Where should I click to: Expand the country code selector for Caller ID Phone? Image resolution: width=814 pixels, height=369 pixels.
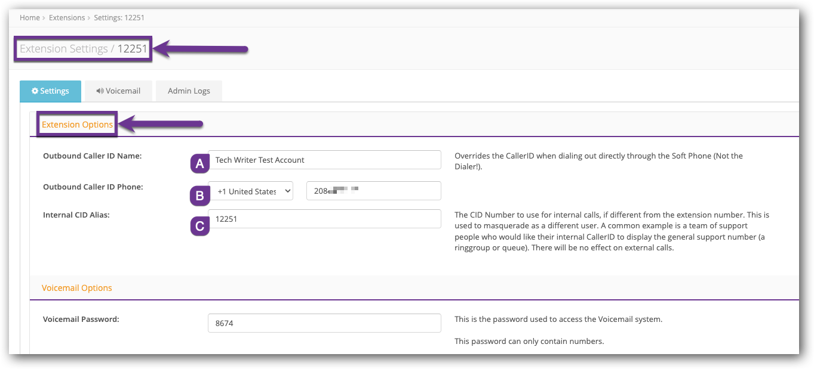tap(288, 191)
